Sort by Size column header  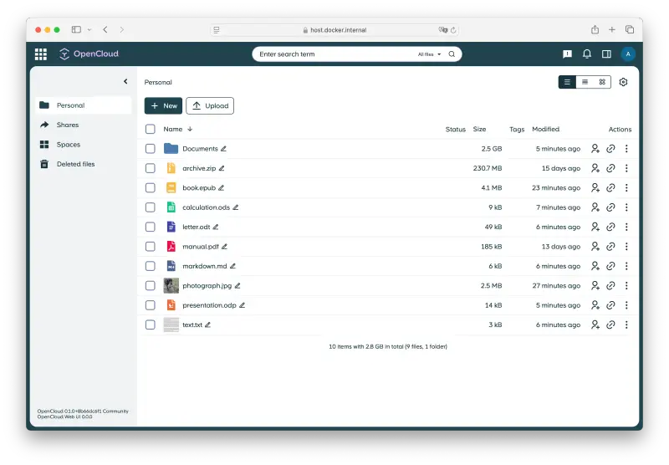click(479, 129)
